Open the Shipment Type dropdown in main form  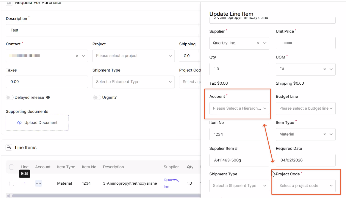[x=133, y=82]
